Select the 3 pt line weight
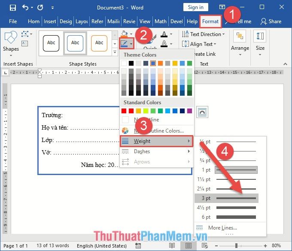Viewport: 292px width, 251px height. pos(227,198)
